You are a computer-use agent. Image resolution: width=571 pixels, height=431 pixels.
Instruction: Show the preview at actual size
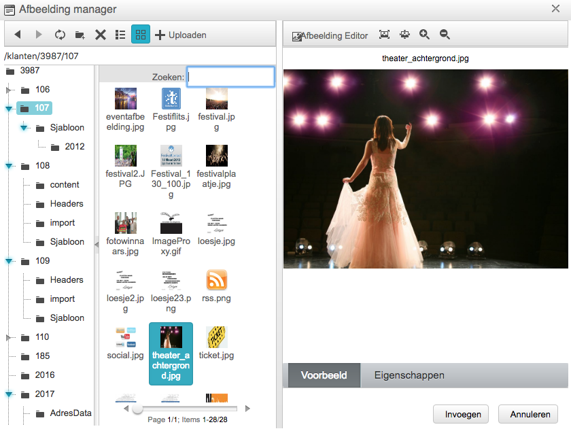(x=404, y=35)
